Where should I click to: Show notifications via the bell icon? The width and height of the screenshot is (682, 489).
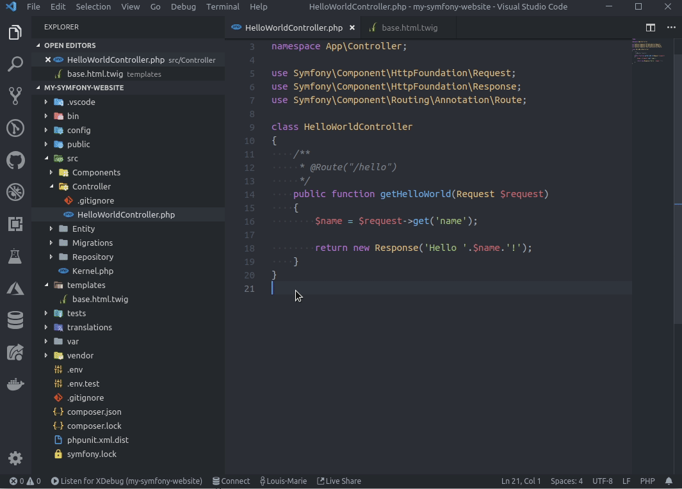tap(669, 481)
